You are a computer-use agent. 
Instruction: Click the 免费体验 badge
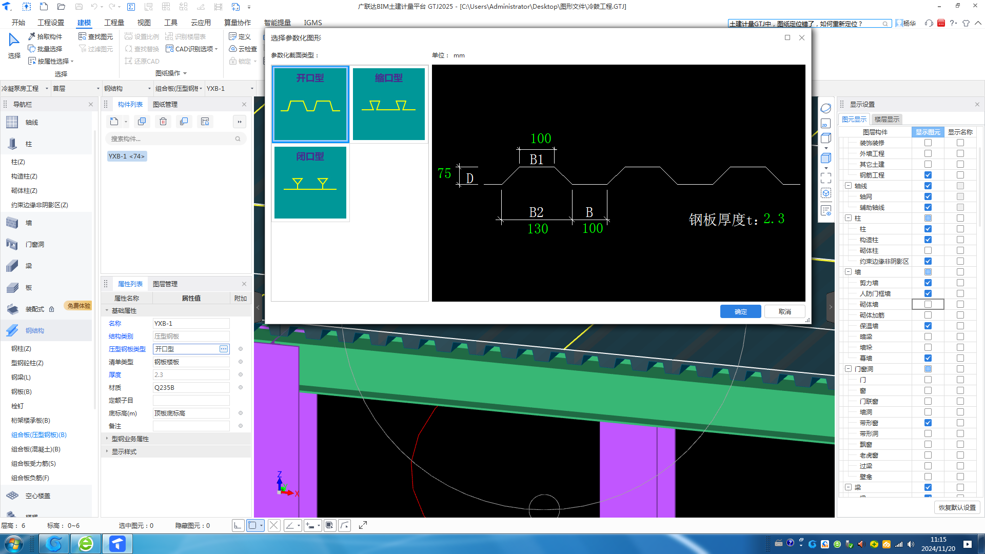(78, 305)
